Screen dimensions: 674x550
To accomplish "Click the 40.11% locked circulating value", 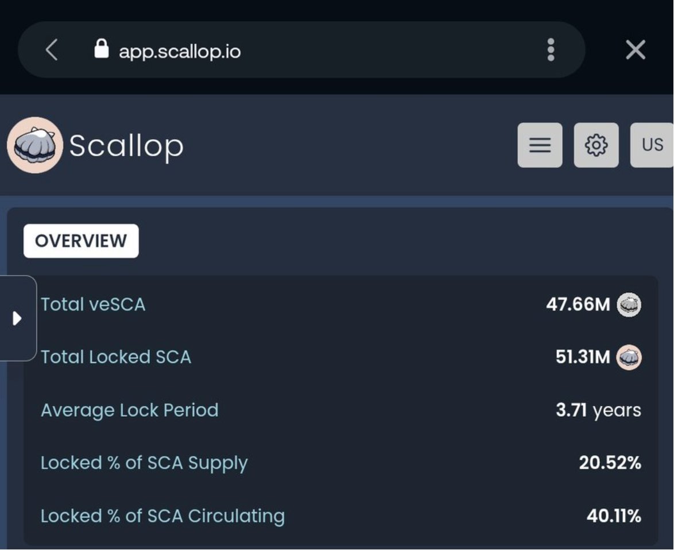I will pyautogui.click(x=614, y=516).
